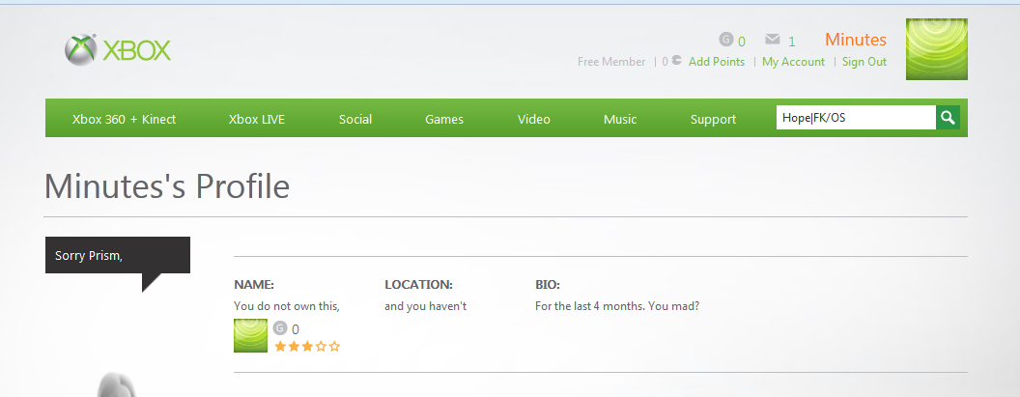Click the large gamerpic in header
The width and height of the screenshot is (1020, 397).
tap(937, 49)
